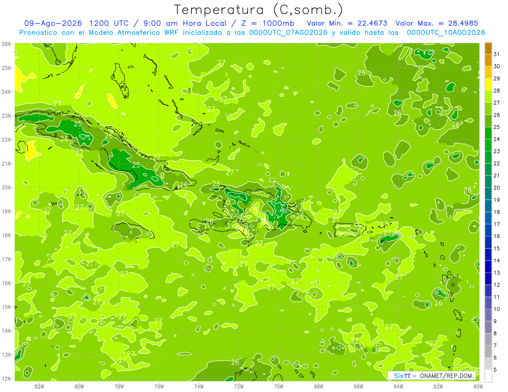Click the legend value 31
This screenshot has width=508, height=392.
click(497, 54)
